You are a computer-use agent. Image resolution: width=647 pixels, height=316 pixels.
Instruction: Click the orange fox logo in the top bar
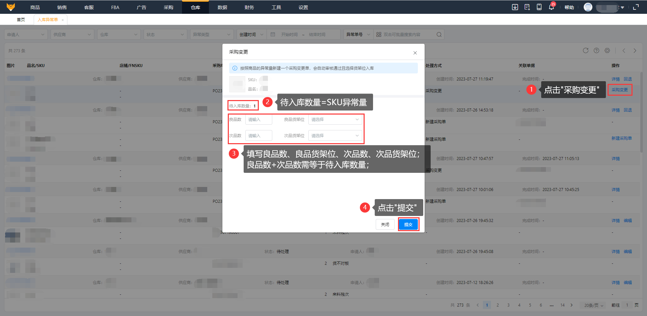[11, 7]
